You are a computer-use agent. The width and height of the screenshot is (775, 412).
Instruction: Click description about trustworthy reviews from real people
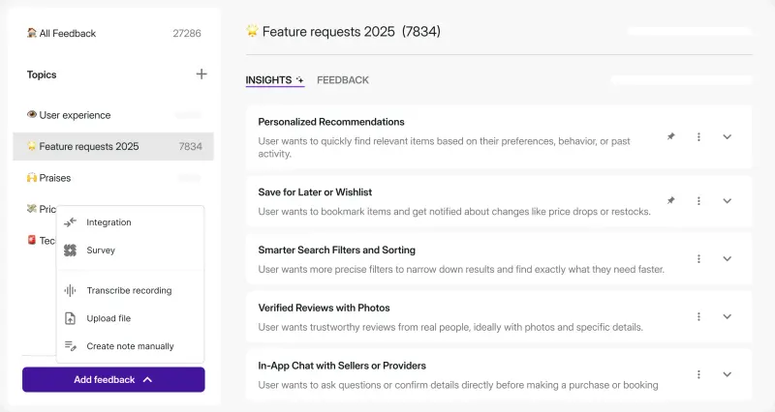click(x=450, y=327)
